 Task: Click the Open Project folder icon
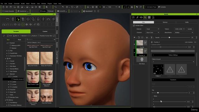7,7
